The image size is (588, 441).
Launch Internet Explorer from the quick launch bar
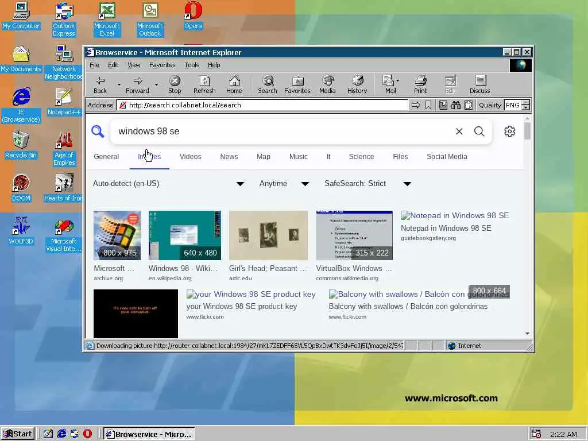(61, 434)
